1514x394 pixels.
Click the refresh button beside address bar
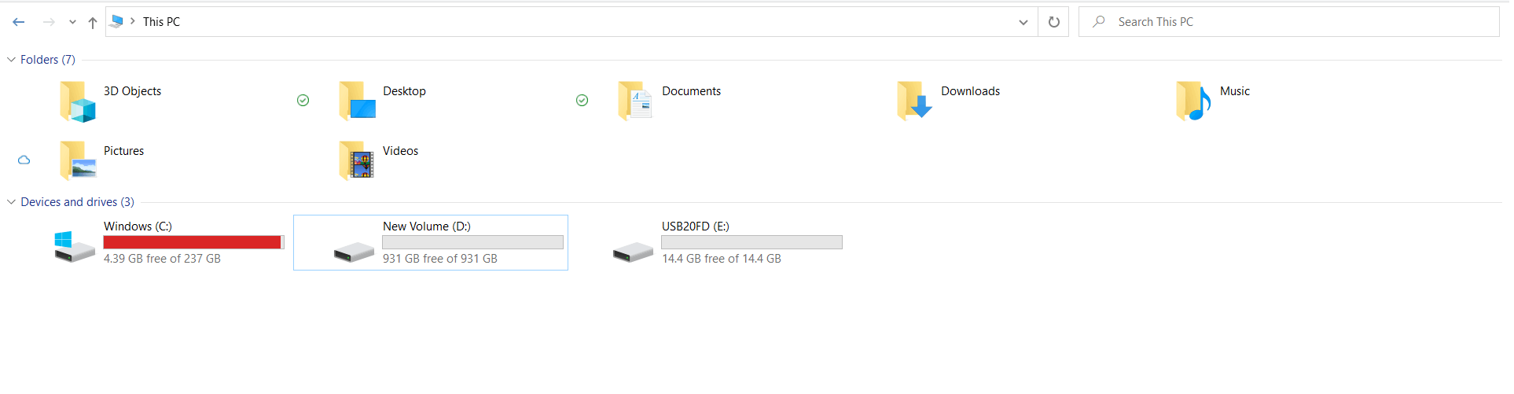tap(1053, 22)
